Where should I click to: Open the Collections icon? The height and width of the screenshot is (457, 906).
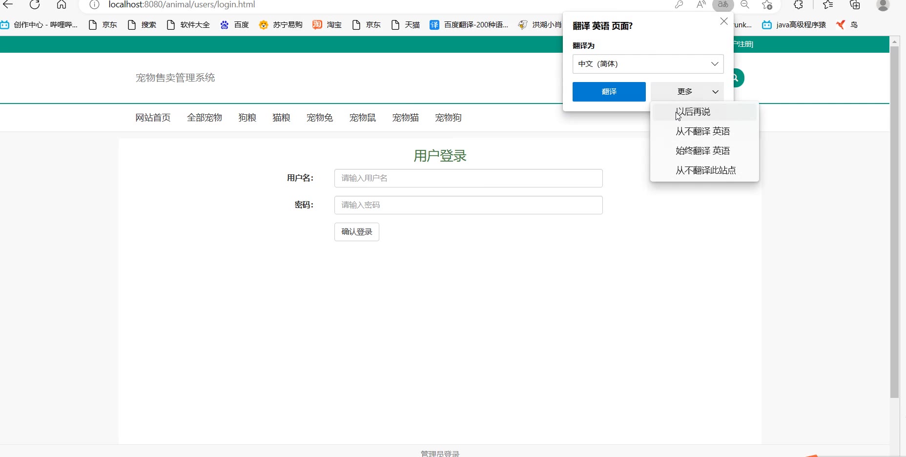[855, 5]
